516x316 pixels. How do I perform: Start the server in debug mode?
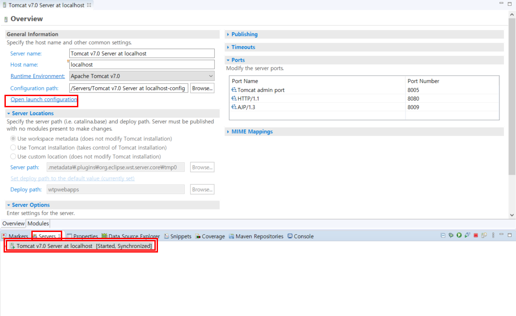coord(451,236)
